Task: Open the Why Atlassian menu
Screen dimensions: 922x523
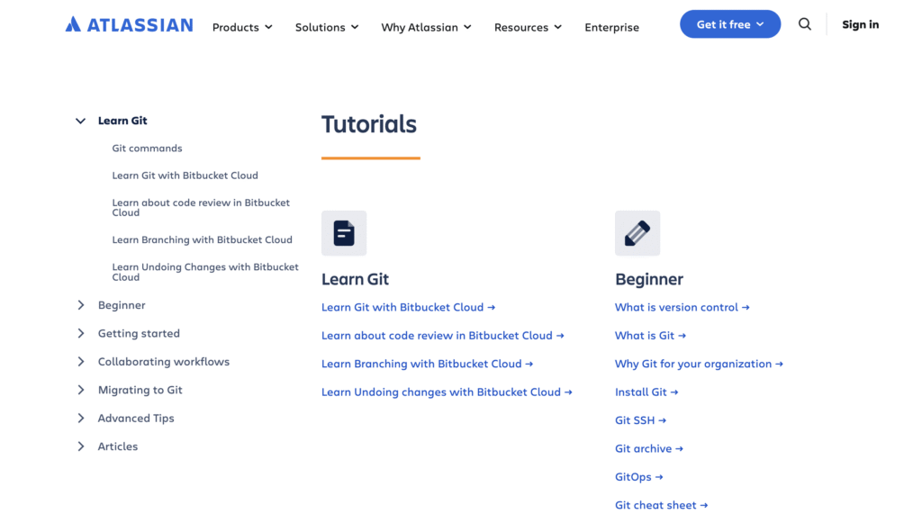Action: tap(425, 27)
